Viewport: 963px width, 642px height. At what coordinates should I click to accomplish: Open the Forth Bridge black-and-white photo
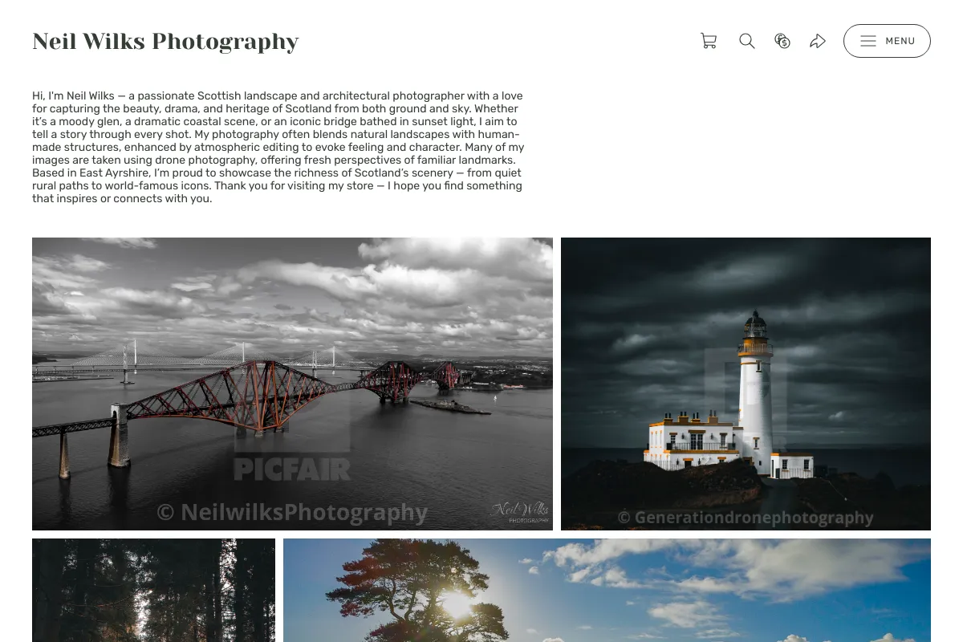(x=292, y=384)
